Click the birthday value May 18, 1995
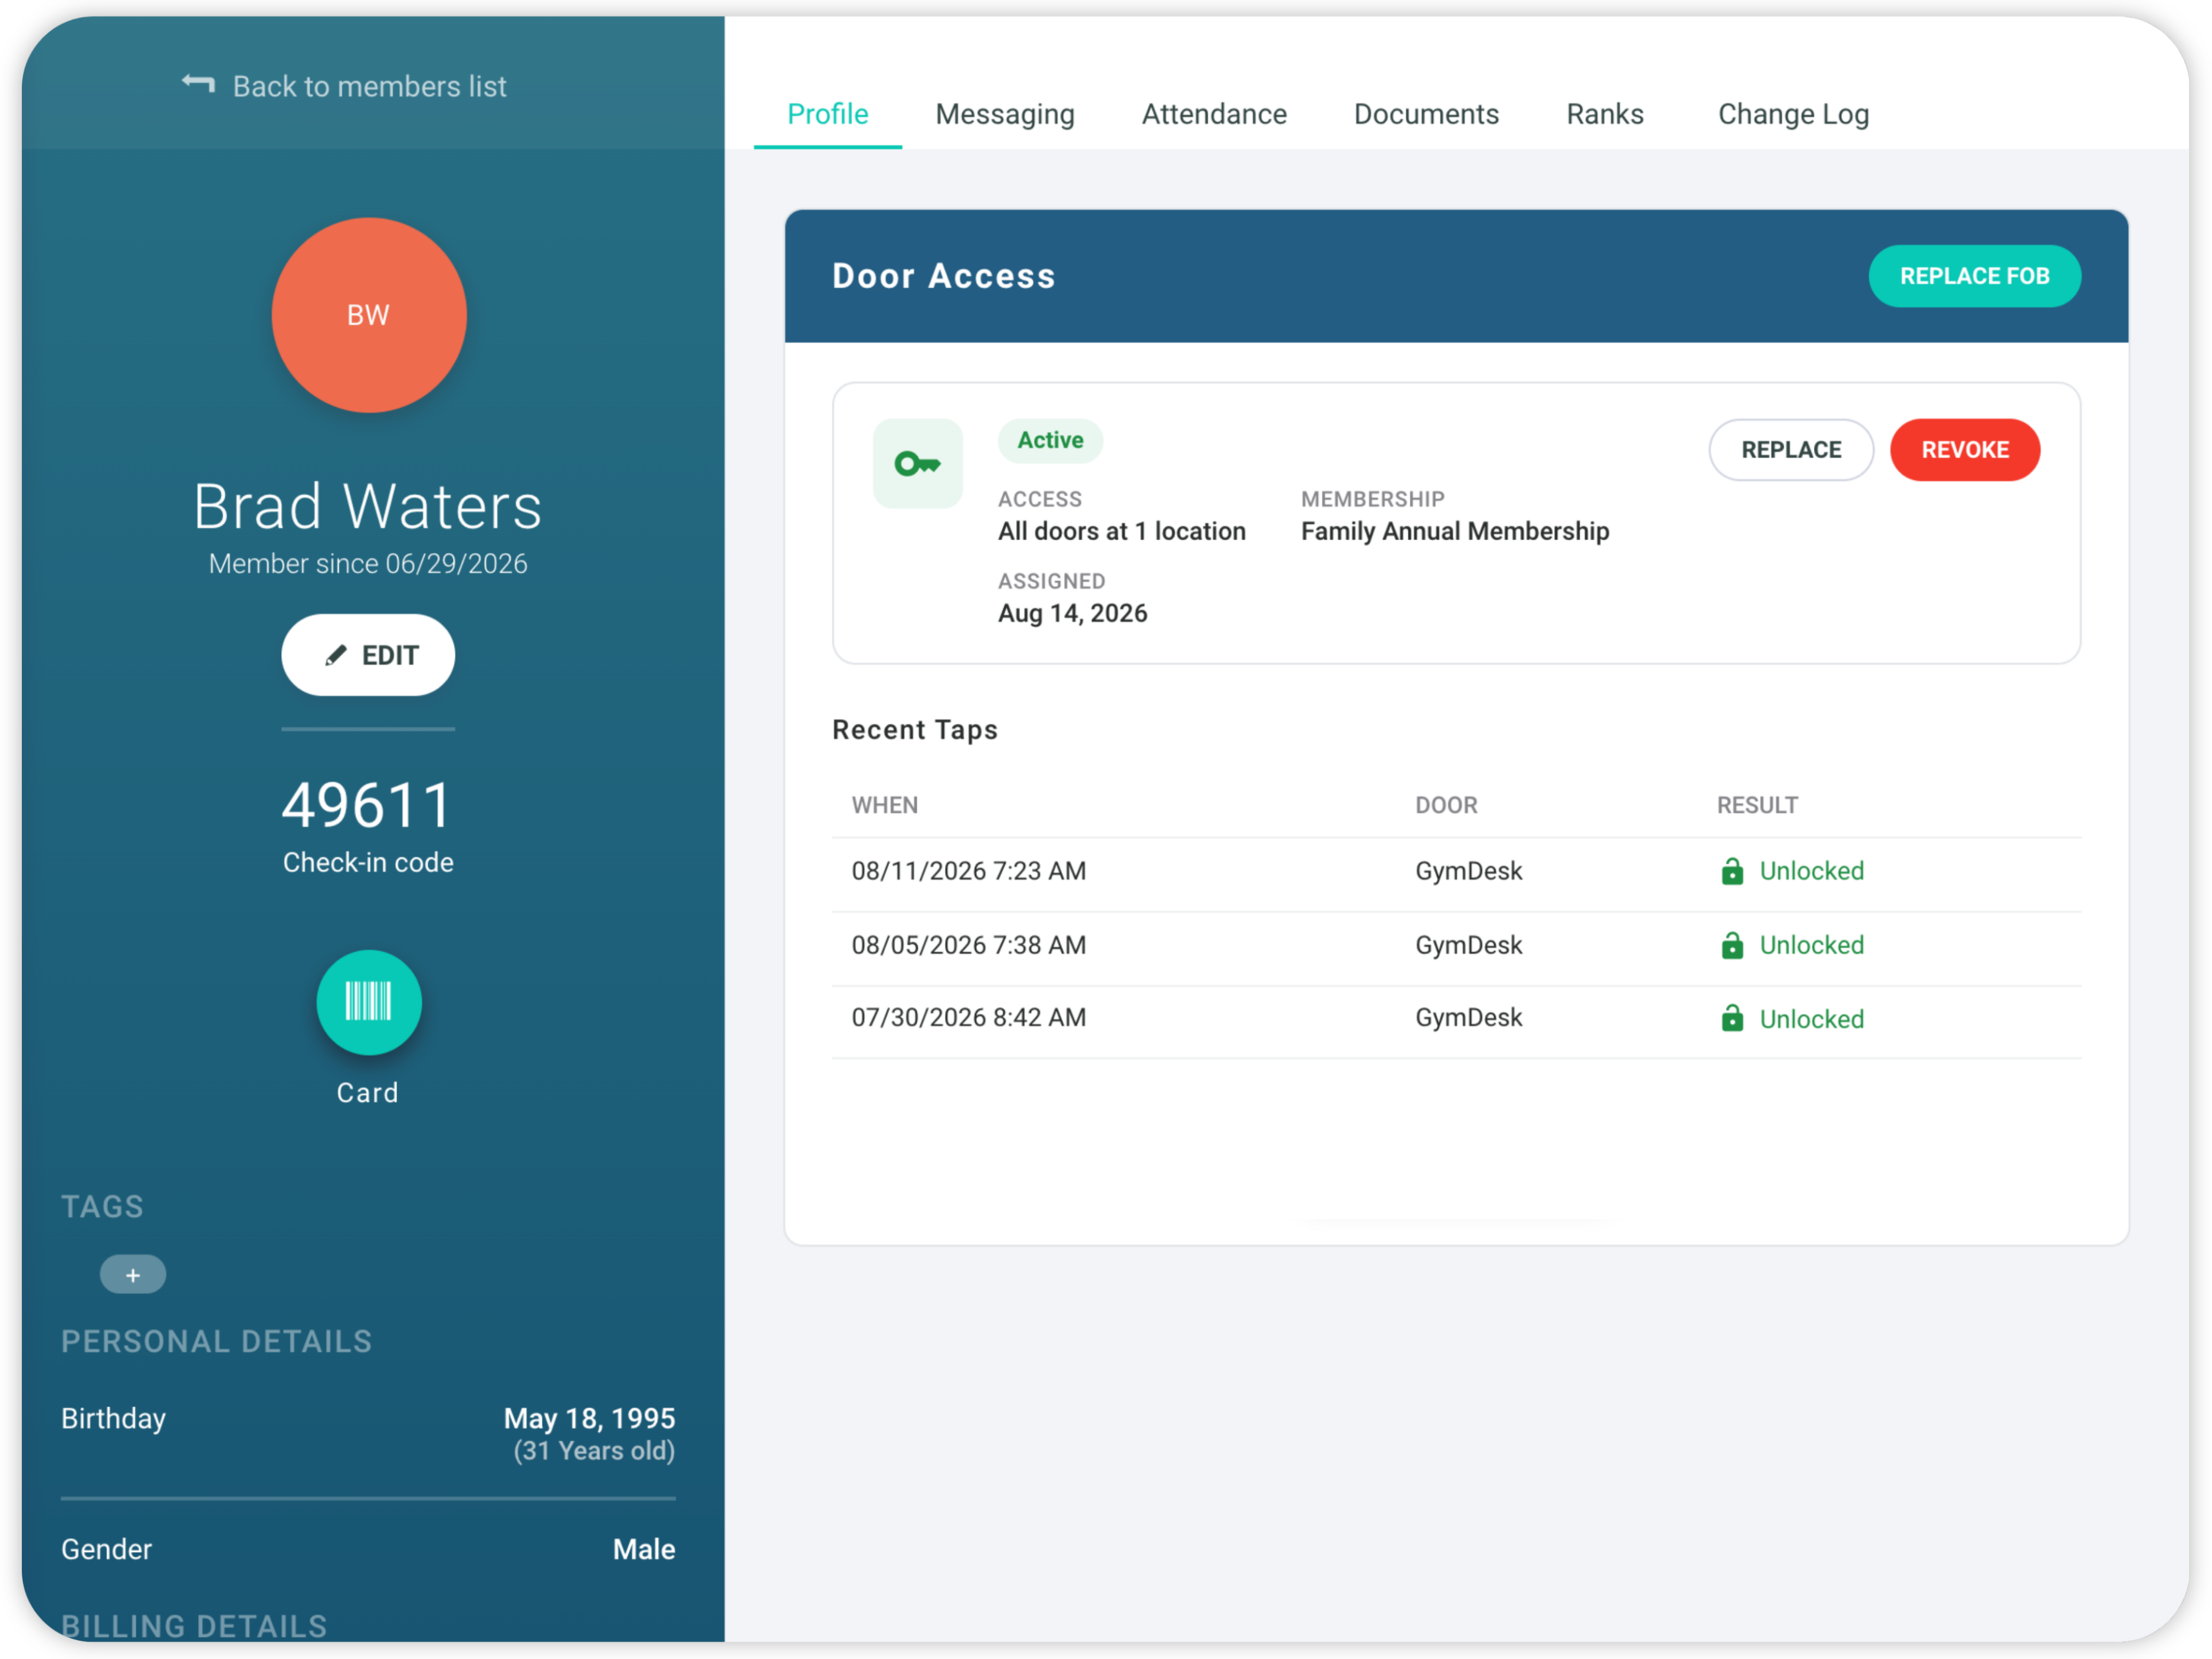Screen dimensions: 2212x1659 point(589,1418)
